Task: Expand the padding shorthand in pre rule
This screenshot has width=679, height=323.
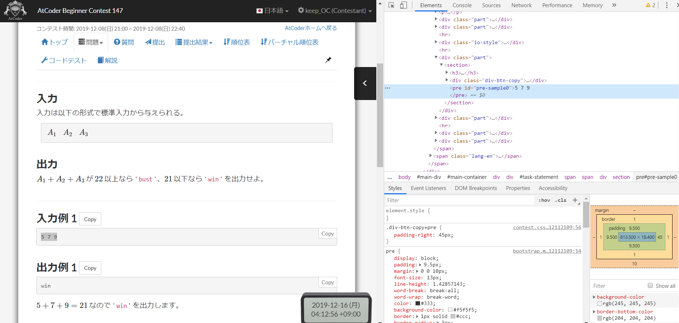Action: point(420,265)
